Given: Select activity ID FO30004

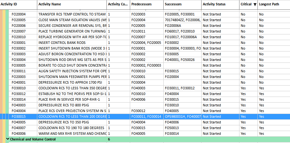Looking at the screenshot, I should click(19, 60).
